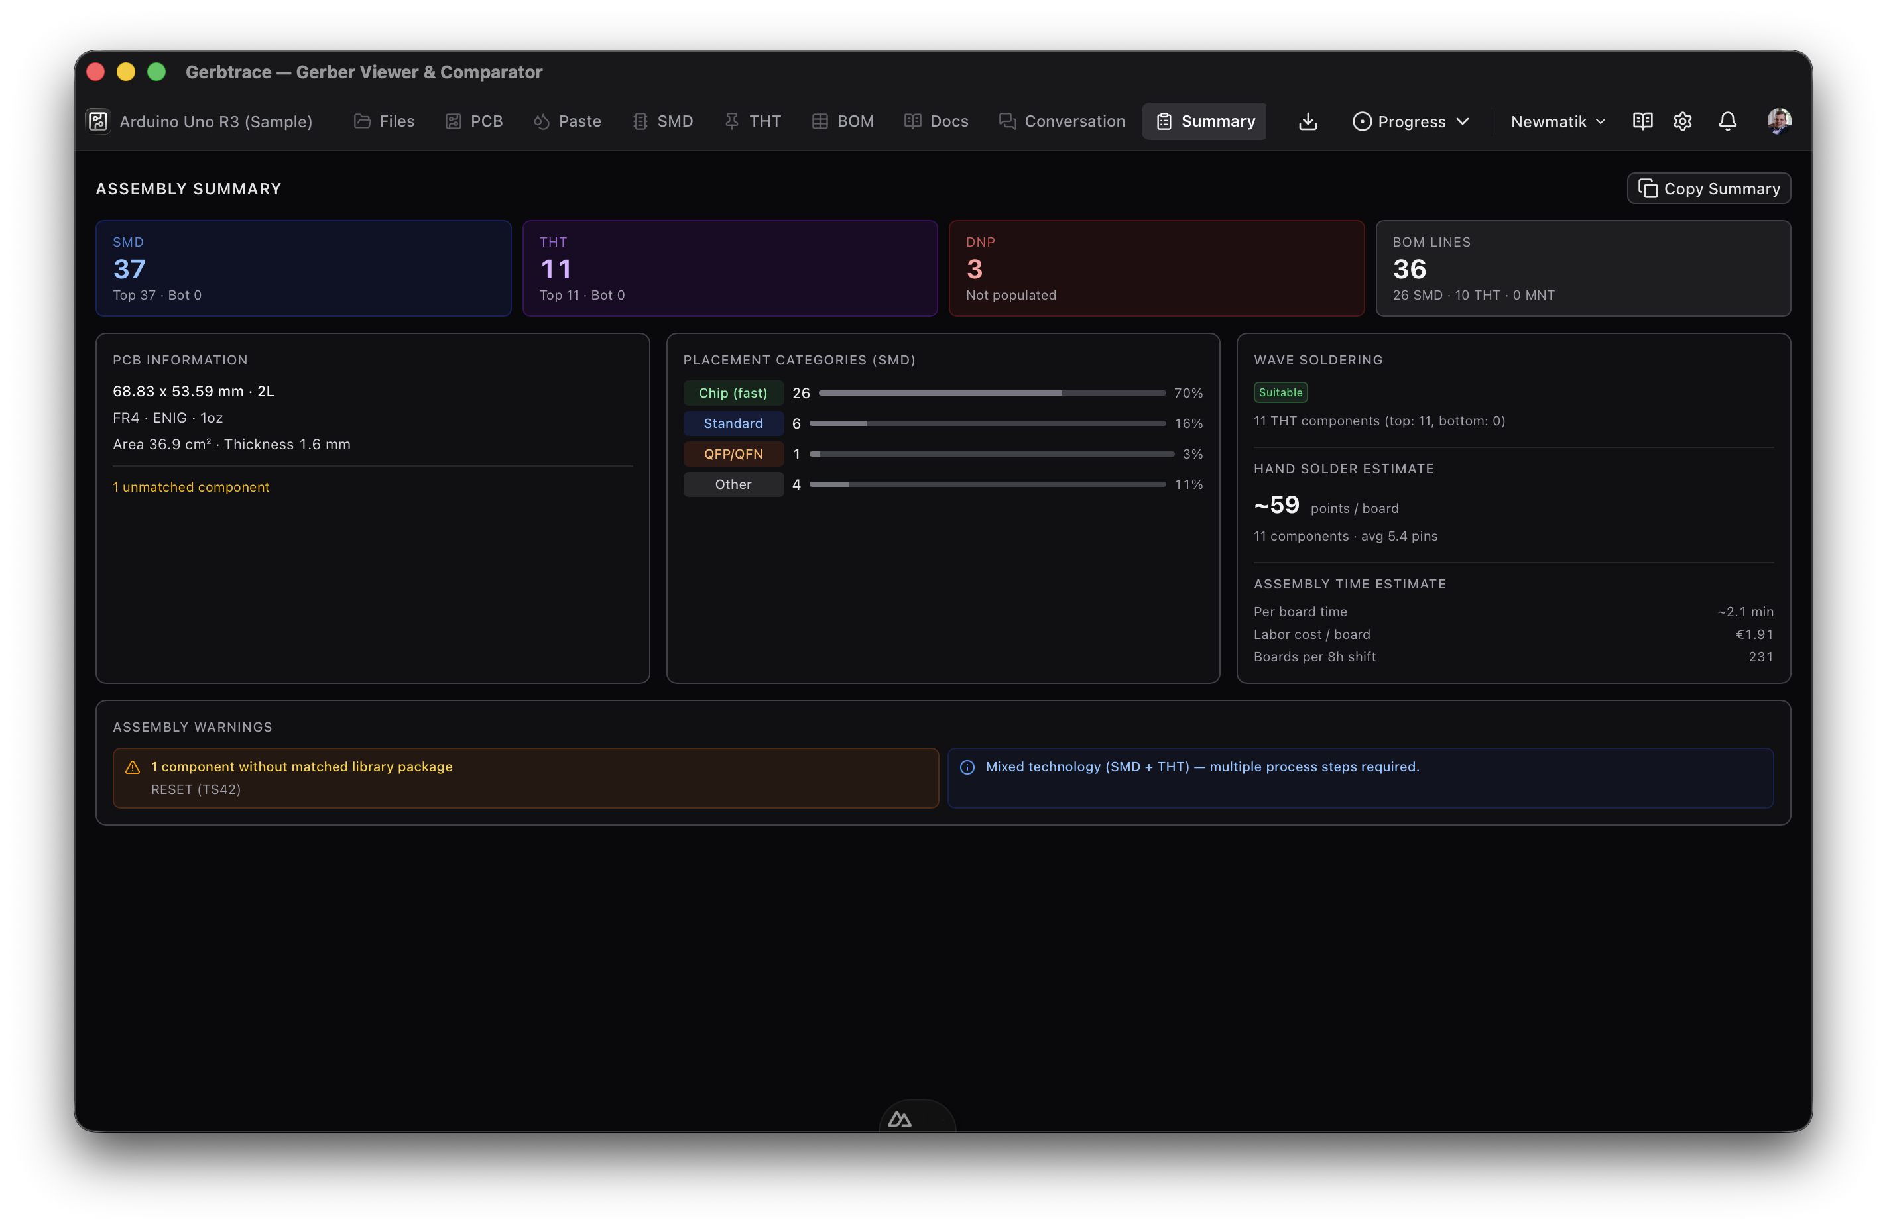Click the Standard 16% progress bar

[987, 423]
